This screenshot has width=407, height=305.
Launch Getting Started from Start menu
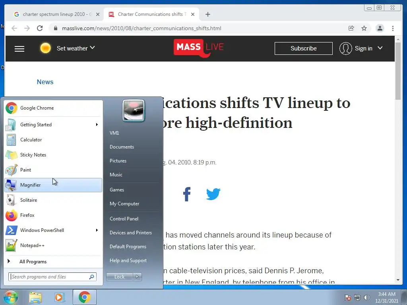[53, 124]
